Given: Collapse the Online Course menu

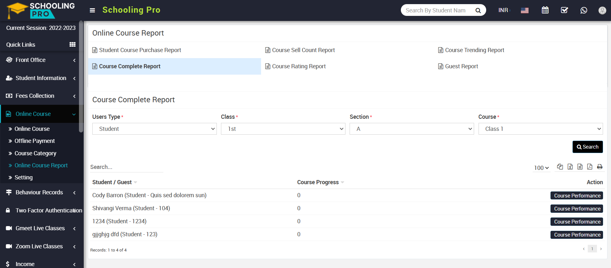Looking at the screenshot, I should click(41, 114).
